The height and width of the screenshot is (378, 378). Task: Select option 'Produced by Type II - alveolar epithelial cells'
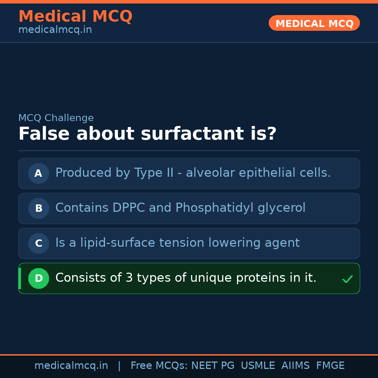click(193, 173)
